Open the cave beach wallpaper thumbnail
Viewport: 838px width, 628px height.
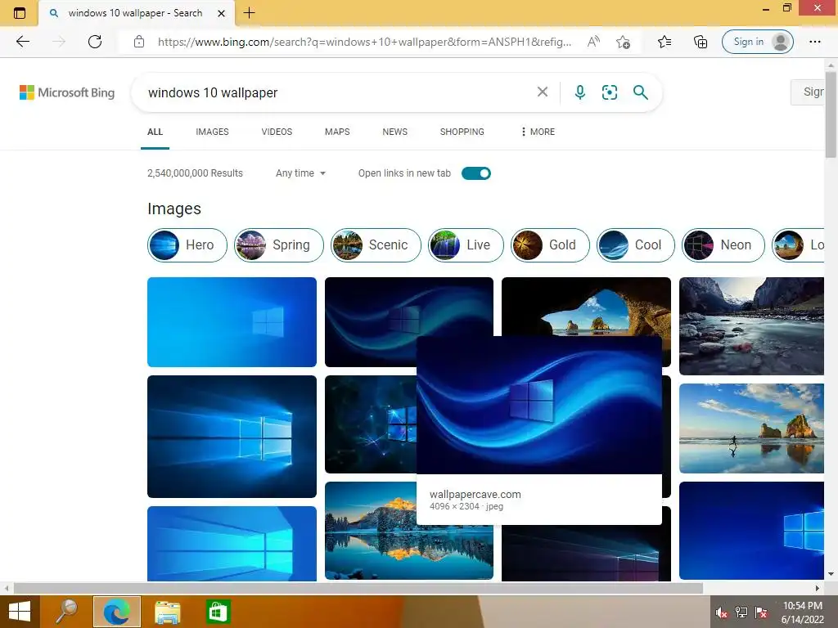586,306
